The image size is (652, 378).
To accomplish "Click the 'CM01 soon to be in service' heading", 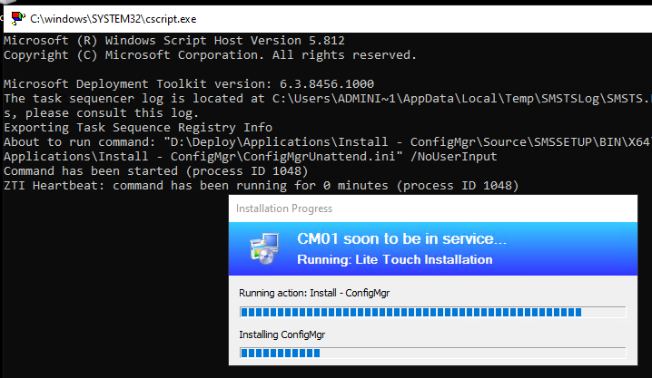I will (402, 240).
